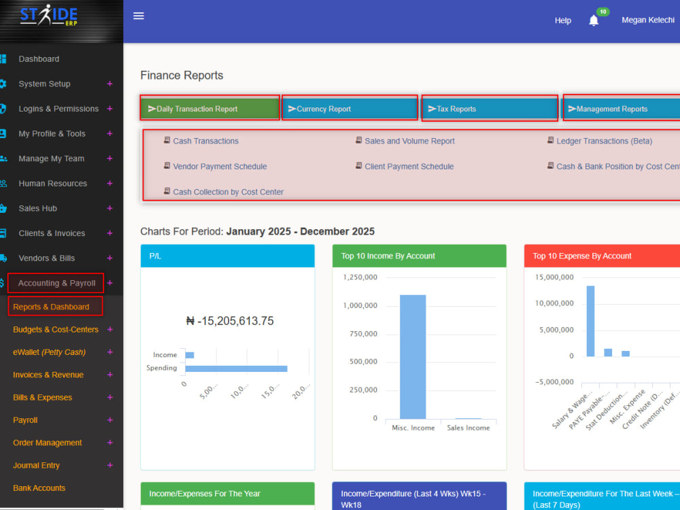Click the Salary & Wage expense bar

590,321
